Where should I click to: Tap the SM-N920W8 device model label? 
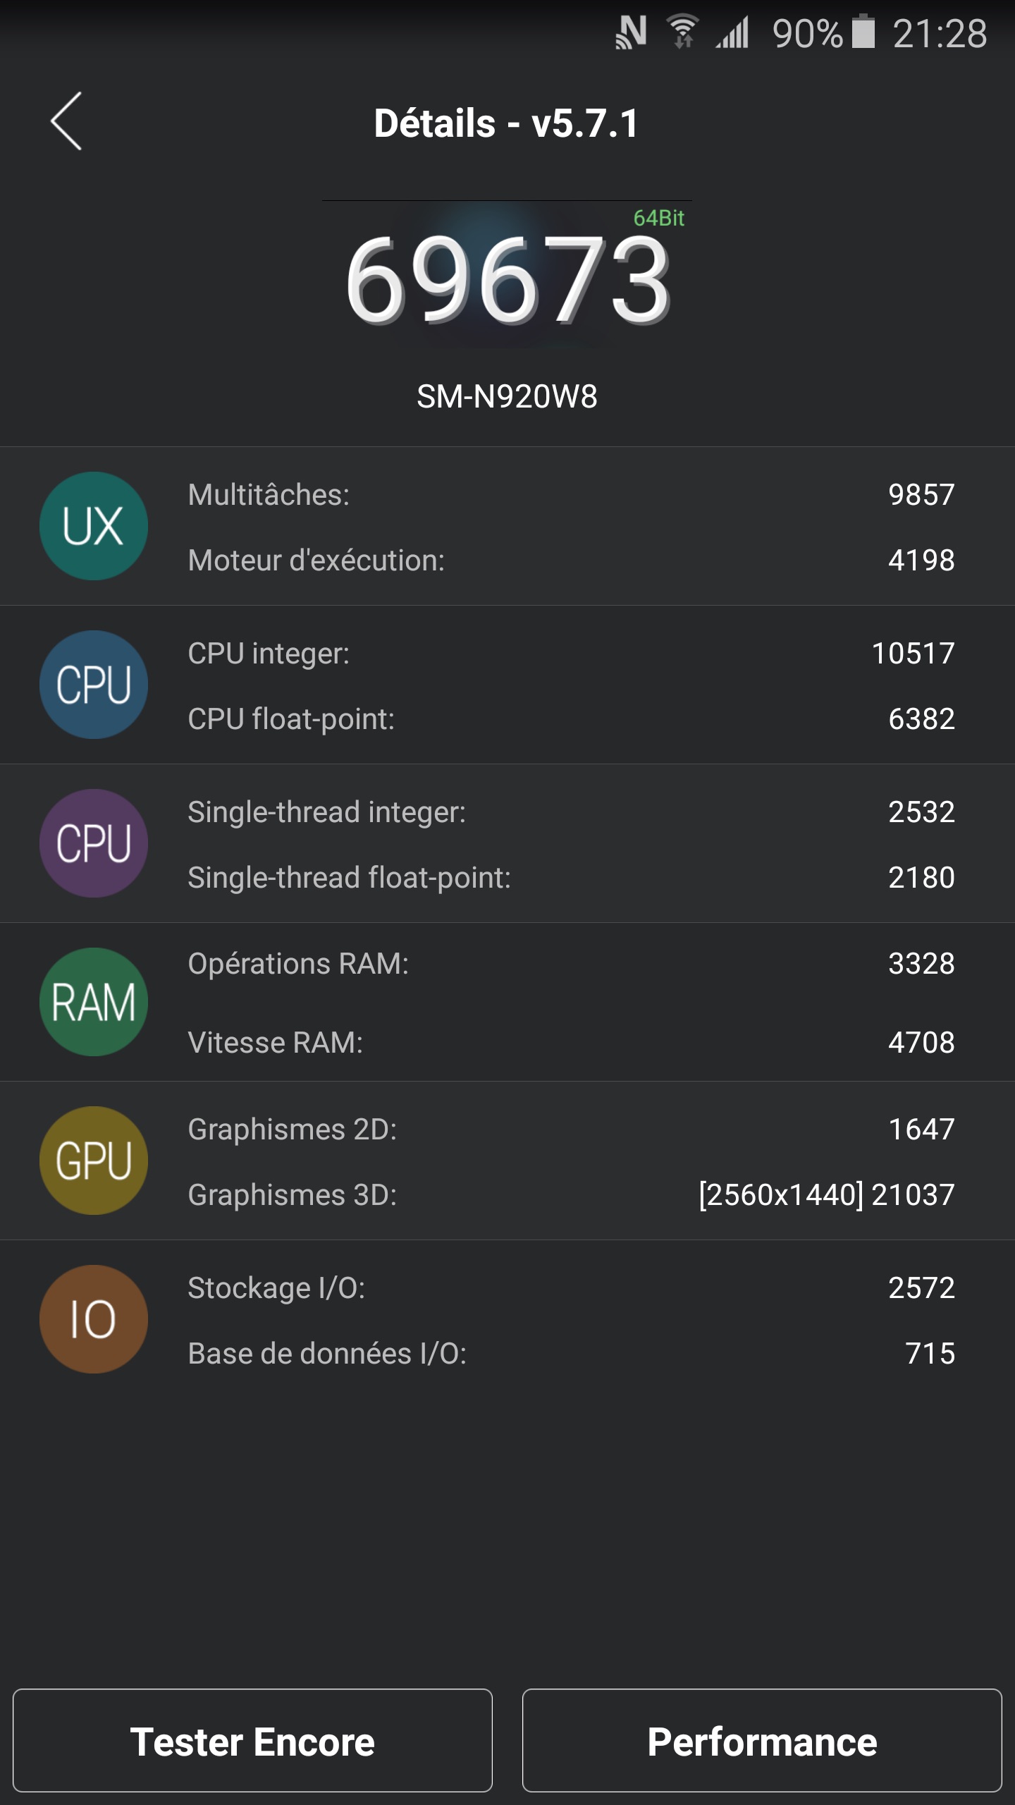point(508,397)
